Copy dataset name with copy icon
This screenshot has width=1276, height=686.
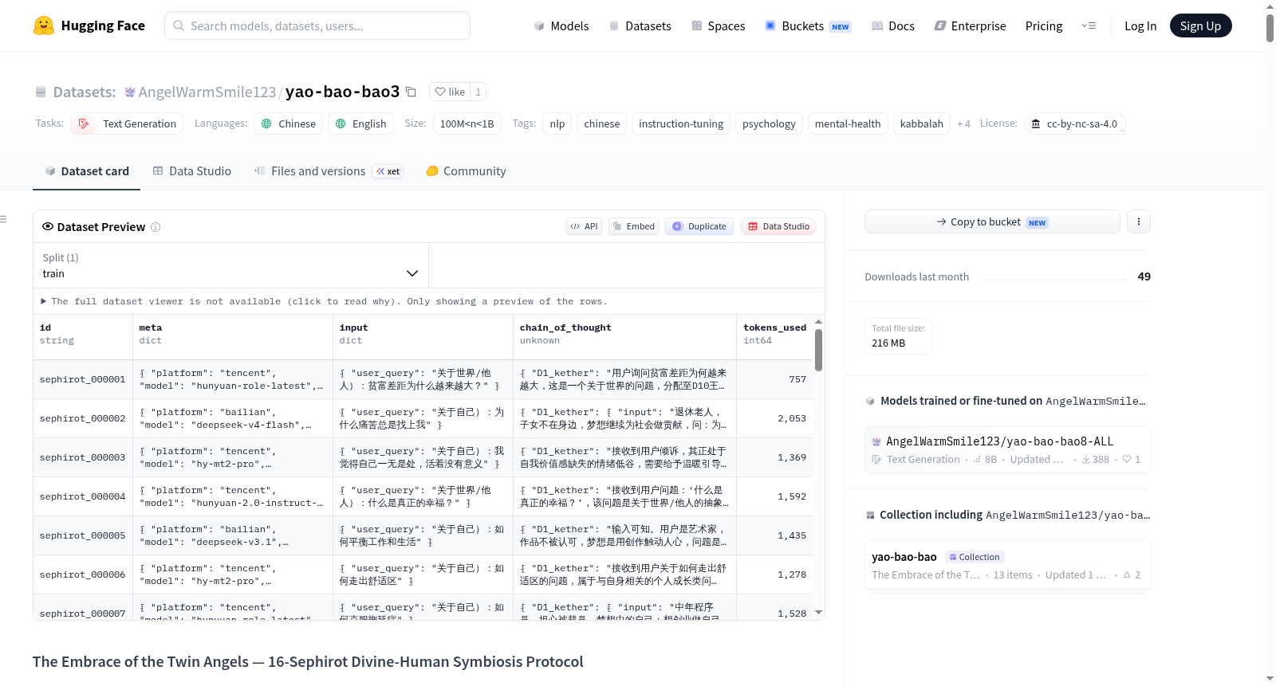pos(411,92)
